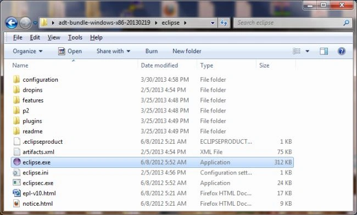This screenshot has height=215, width=357.
Task: Click the readme folder name
Action: click(32, 132)
